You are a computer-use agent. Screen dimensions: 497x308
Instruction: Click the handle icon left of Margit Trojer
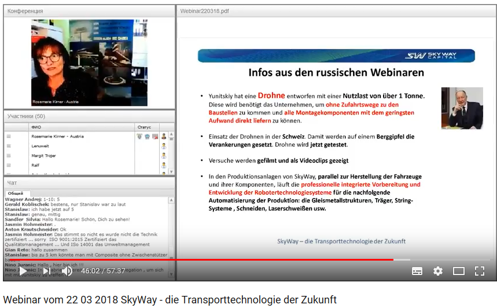[9, 155]
